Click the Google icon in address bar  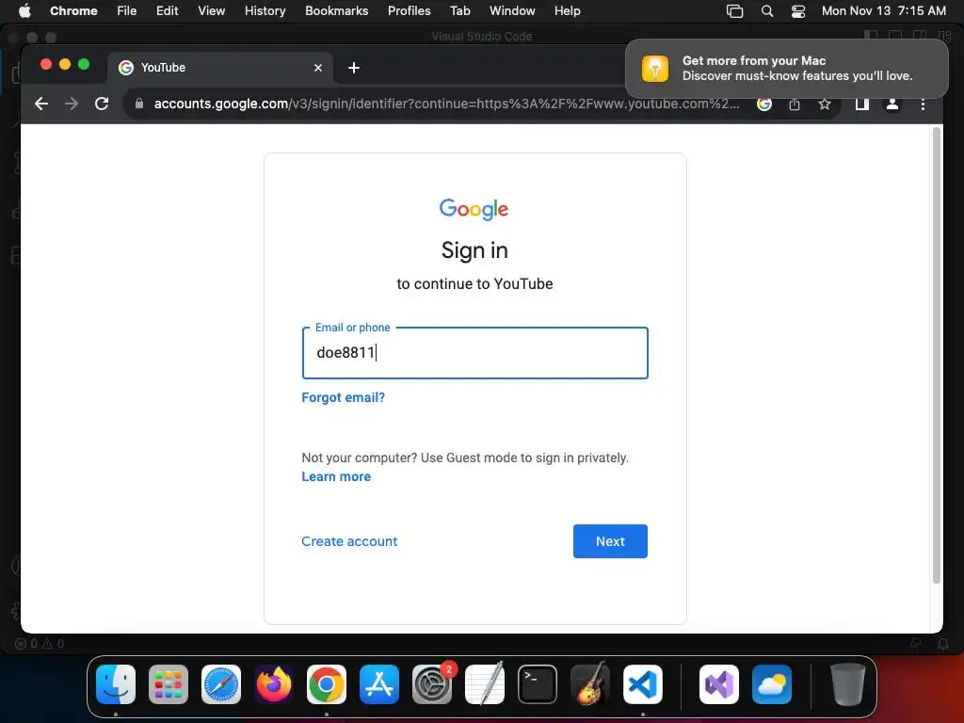tap(764, 104)
